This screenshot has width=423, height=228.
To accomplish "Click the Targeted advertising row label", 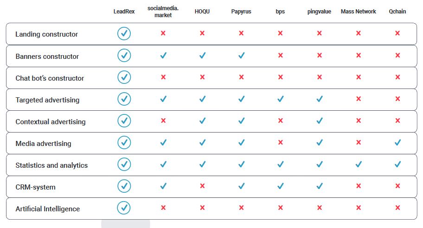I will tap(47, 100).
